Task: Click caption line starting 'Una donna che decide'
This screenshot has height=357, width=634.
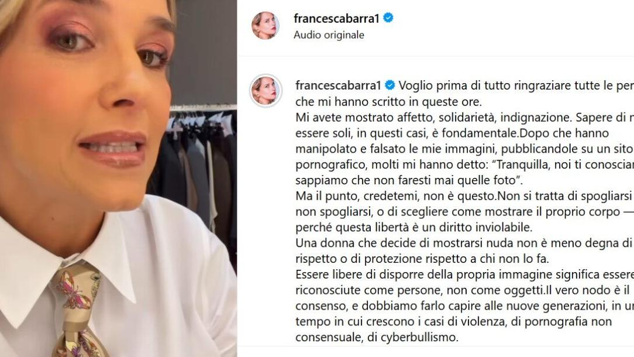Action: [464, 243]
